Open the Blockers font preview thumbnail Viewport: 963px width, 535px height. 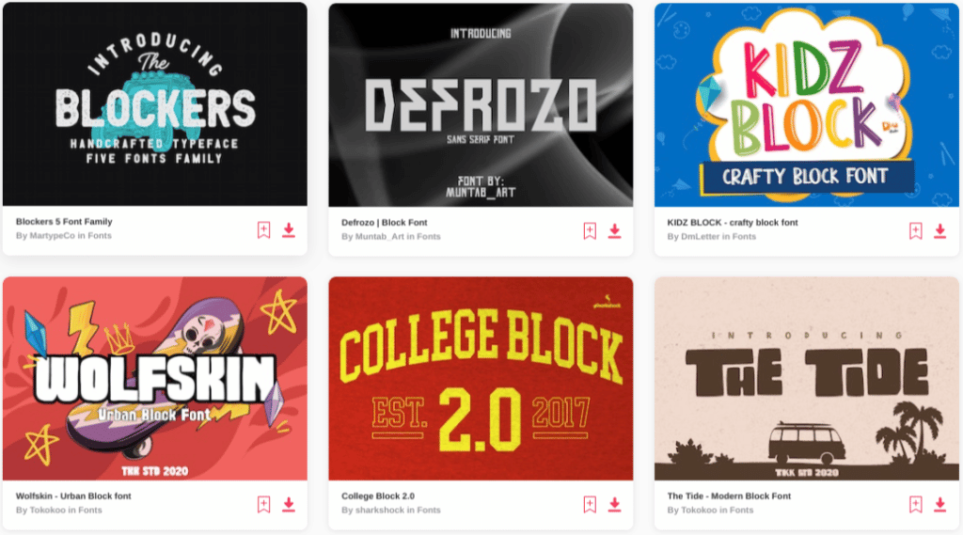tap(155, 103)
